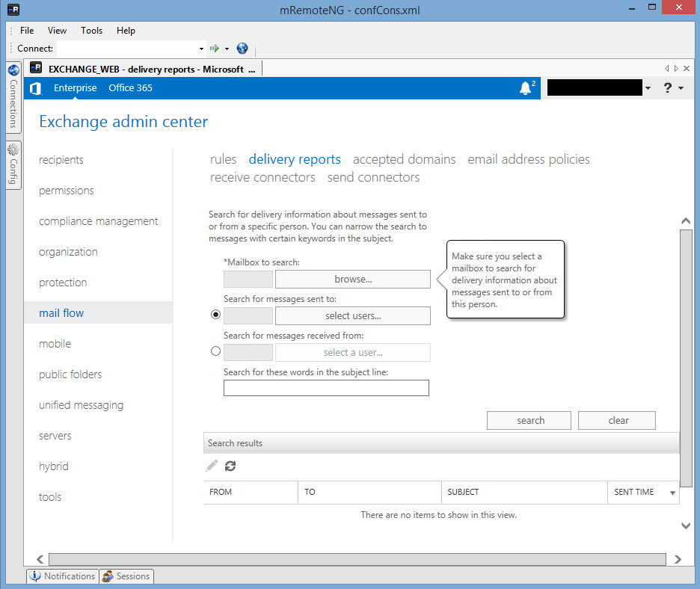Image resolution: width=700 pixels, height=589 pixels.
Task: Click the subject line words input field
Action: (x=326, y=388)
